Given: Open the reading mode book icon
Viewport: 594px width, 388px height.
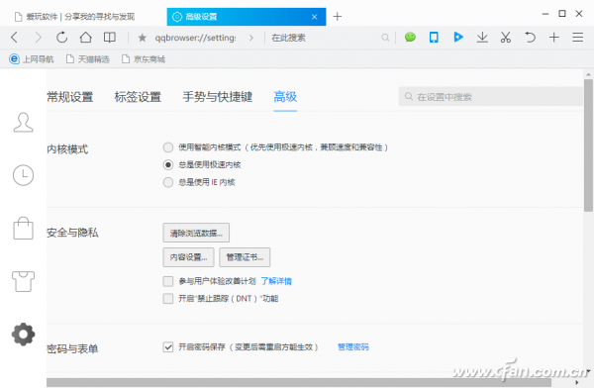Looking at the screenshot, I should click(x=110, y=38).
